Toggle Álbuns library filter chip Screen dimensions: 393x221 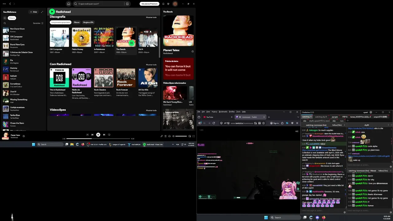(x=12, y=18)
